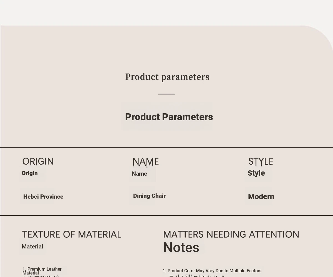Select the bold lowercase "Origin" label
Viewport: 333px width, 277px height.
tap(30, 173)
